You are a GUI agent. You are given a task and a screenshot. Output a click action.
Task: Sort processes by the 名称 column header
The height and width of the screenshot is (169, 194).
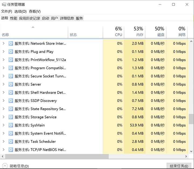(34, 32)
